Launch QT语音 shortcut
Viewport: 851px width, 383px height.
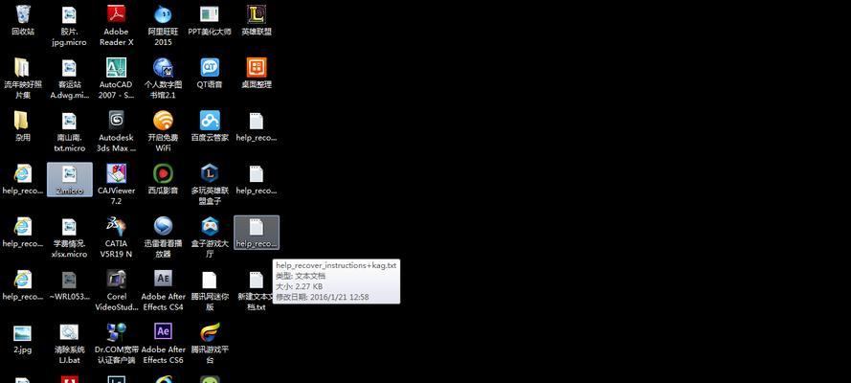pyautogui.click(x=210, y=73)
